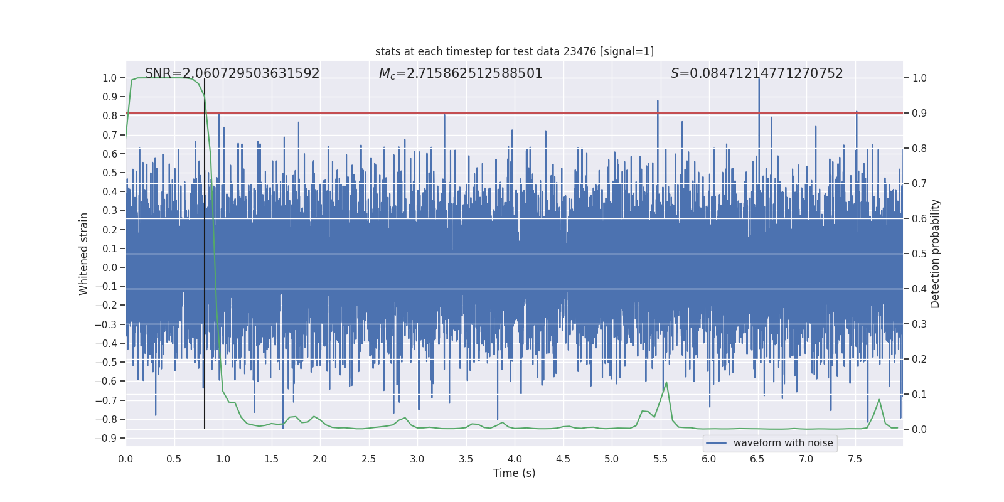Image resolution: width=1004 pixels, height=502 pixels.
Task: Select the S=0.0847 annotation text
Action: tap(756, 73)
